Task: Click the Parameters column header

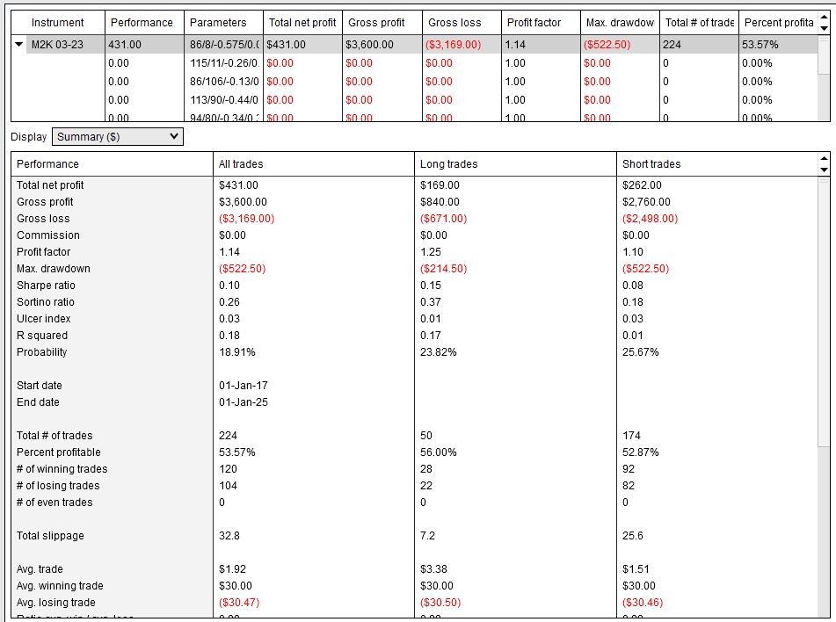Action: tap(219, 22)
